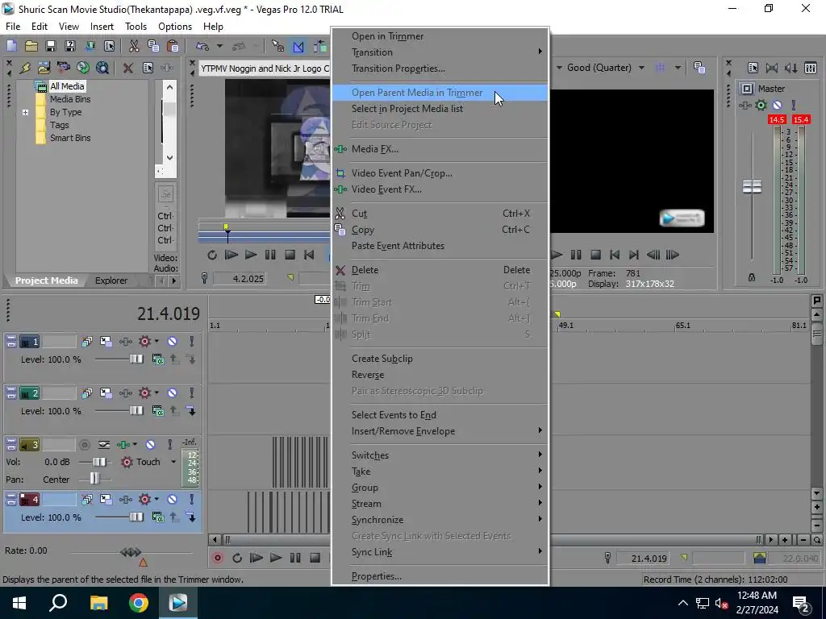The height and width of the screenshot is (619, 826).
Task: Open the trimmer media name dropdown
Action: [x=265, y=69]
